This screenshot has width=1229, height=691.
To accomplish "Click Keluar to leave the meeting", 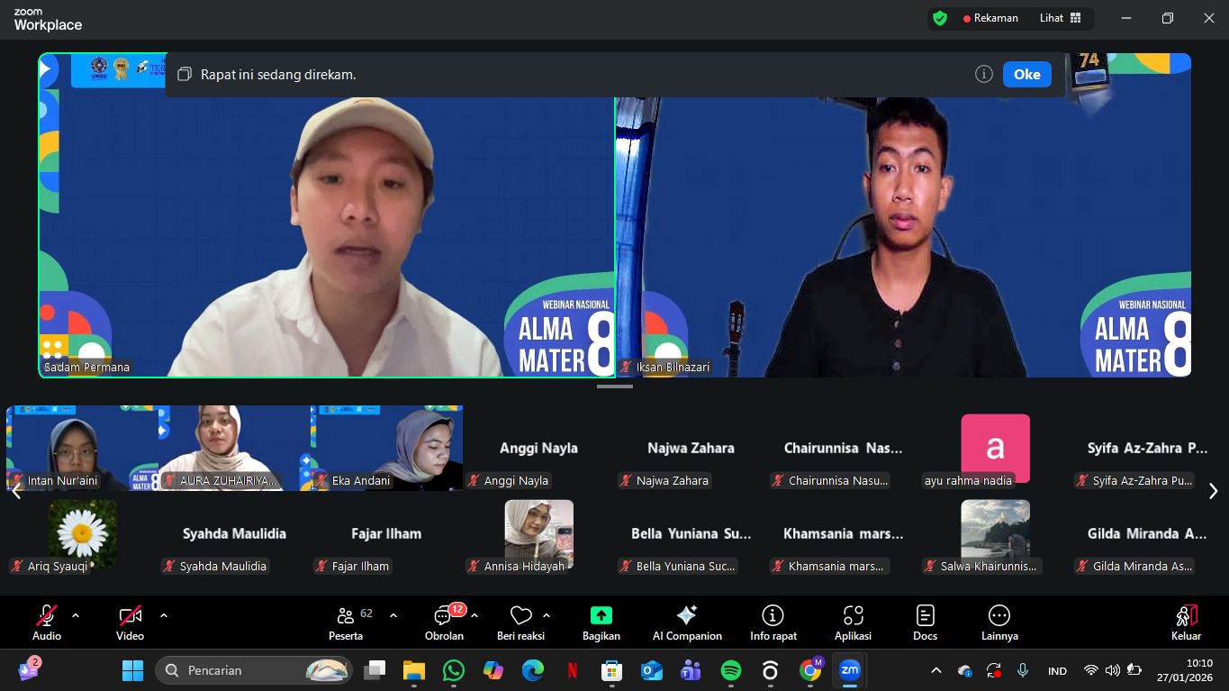I will coord(1186,623).
